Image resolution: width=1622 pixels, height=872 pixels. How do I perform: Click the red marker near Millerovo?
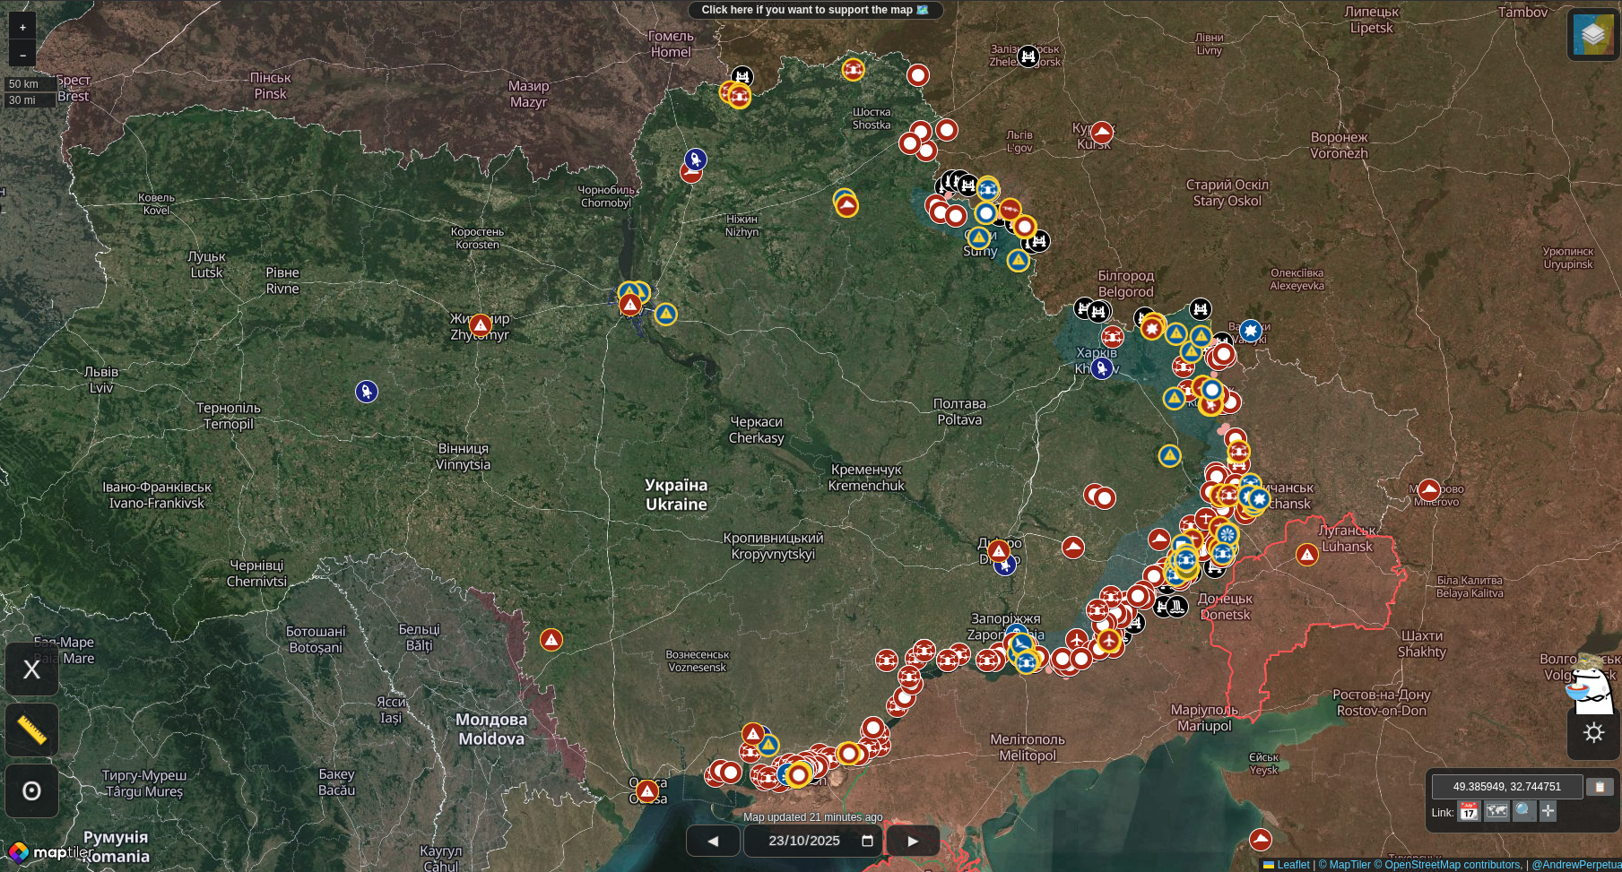pyautogui.click(x=1428, y=490)
